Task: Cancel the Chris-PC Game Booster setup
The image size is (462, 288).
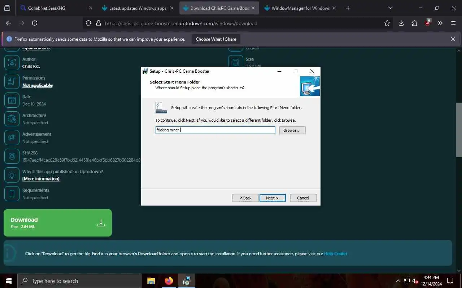Action: (303, 198)
